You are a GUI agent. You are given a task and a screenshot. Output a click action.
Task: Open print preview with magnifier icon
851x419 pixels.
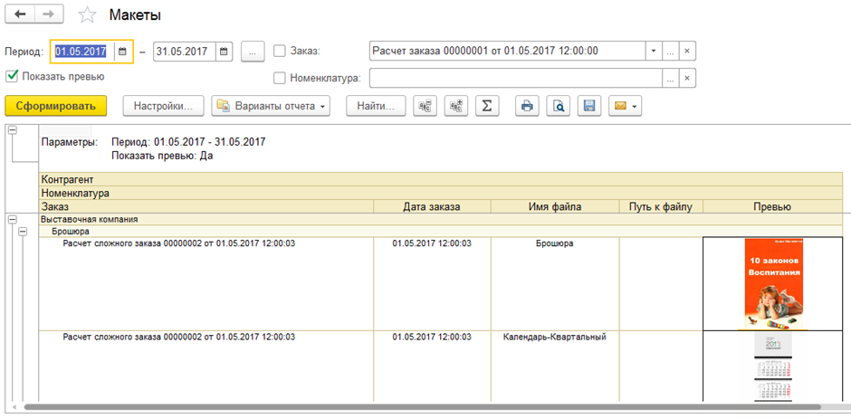click(x=558, y=106)
